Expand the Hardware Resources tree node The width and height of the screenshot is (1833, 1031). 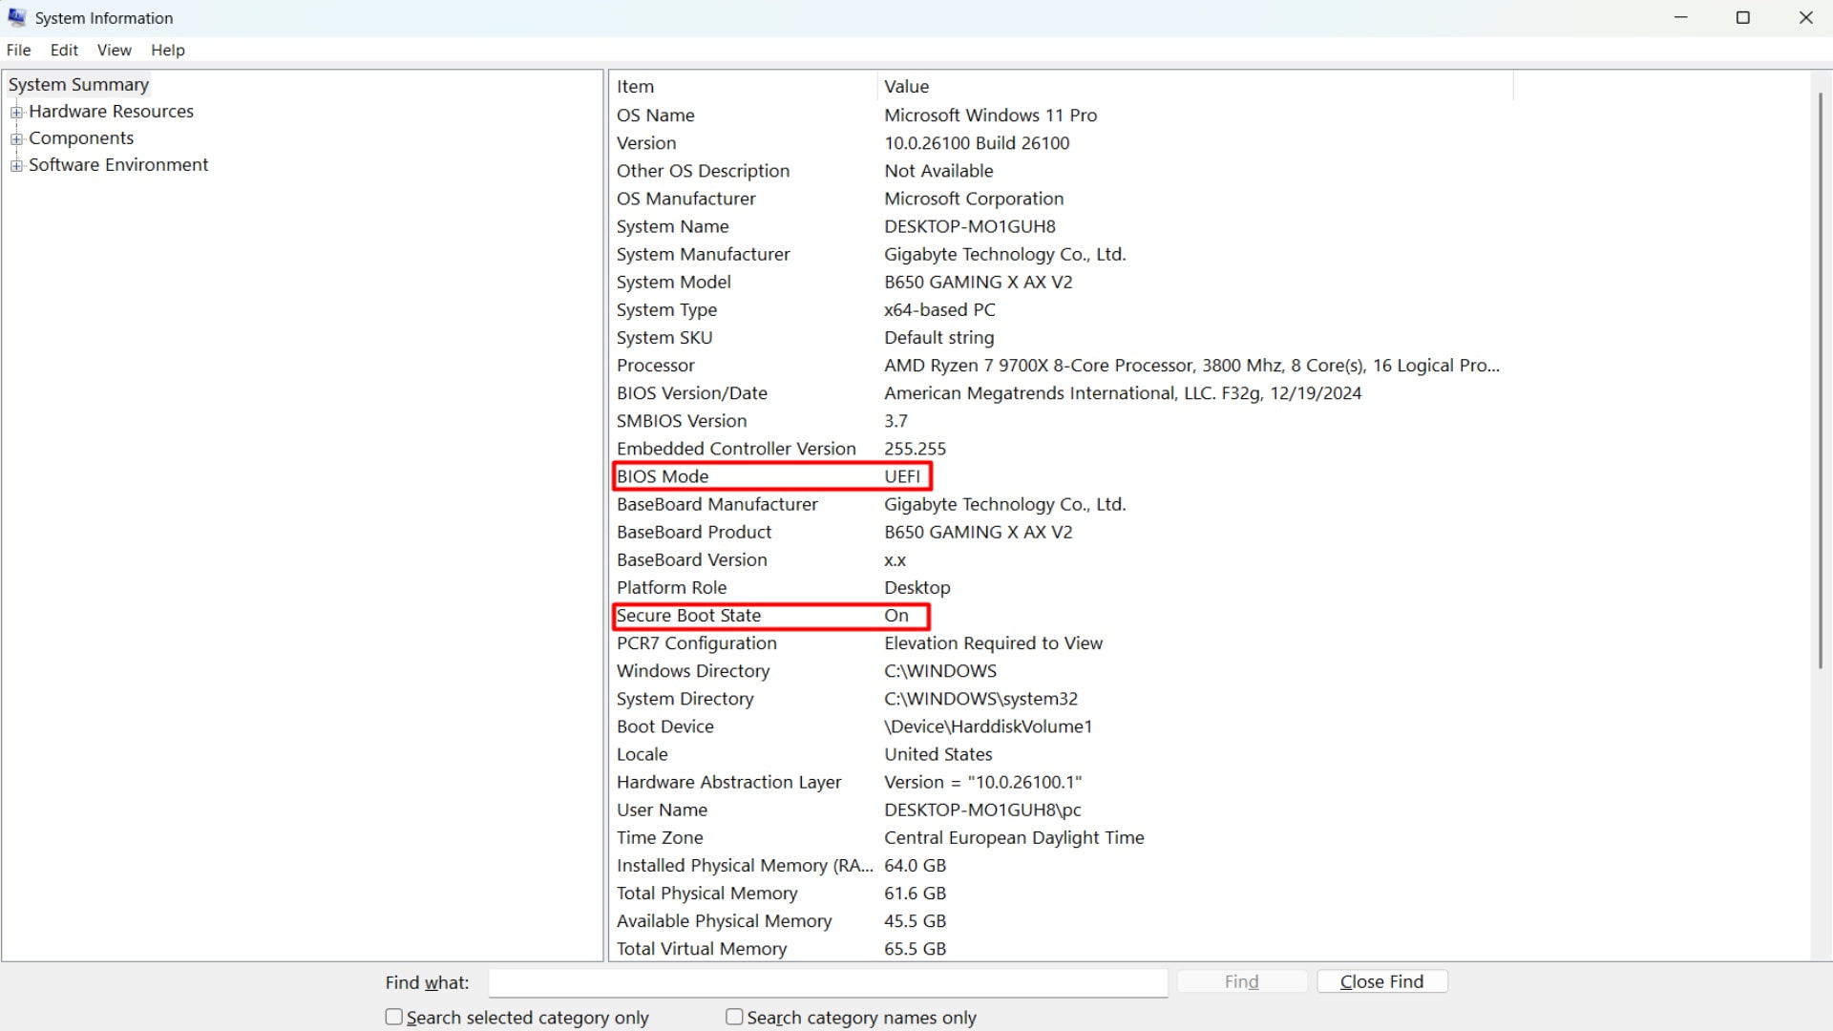point(16,113)
